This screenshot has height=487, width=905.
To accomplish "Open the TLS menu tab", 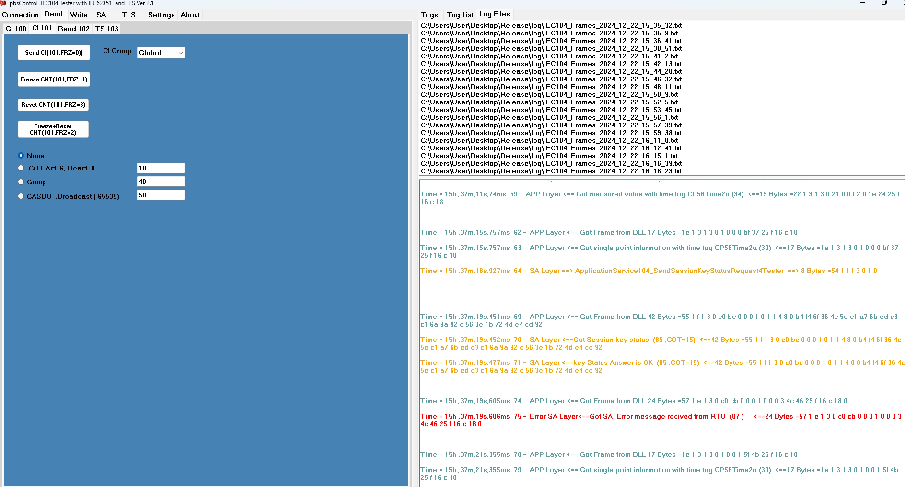I will (128, 15).
